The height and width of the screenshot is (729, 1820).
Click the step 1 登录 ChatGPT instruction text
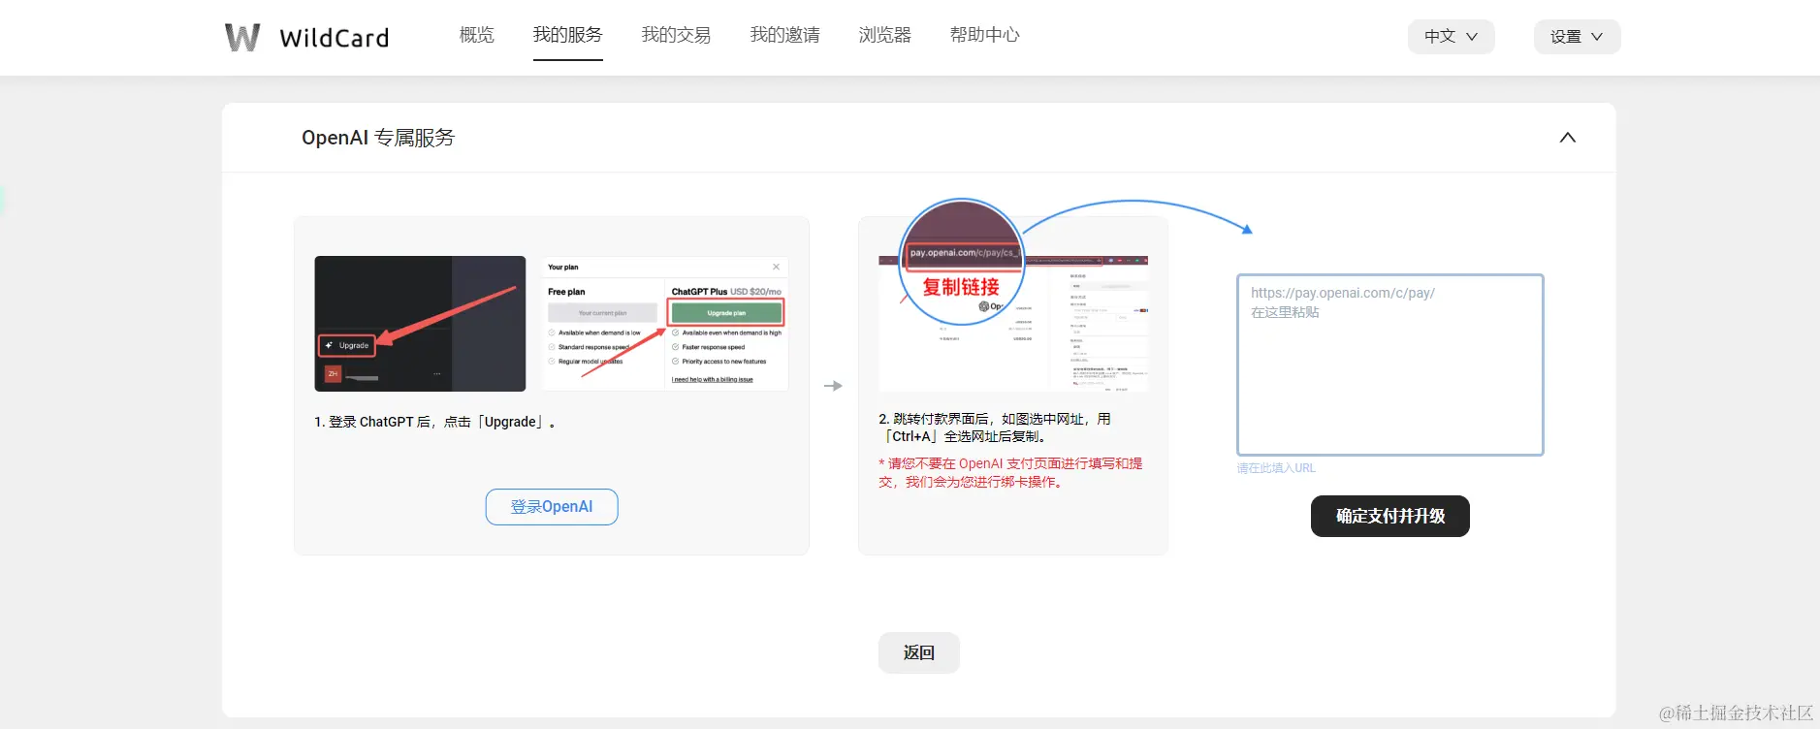435,422
